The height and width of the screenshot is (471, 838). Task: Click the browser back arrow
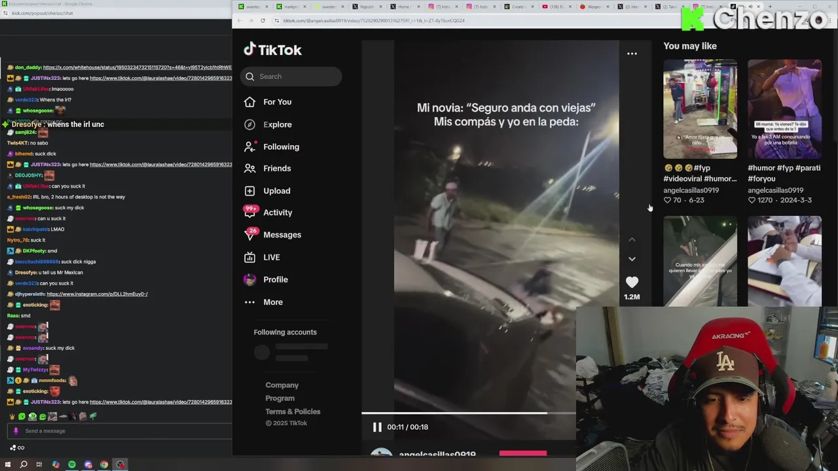239,20
